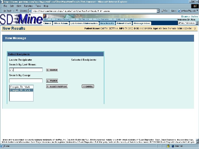The image size is (199, 149).
Task: Click the Done page icon in status bar
Action: (2, 146)
